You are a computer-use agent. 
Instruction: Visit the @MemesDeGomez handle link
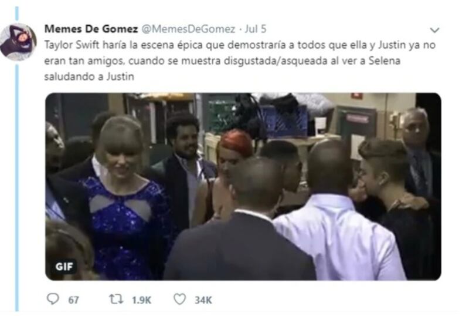188,29
